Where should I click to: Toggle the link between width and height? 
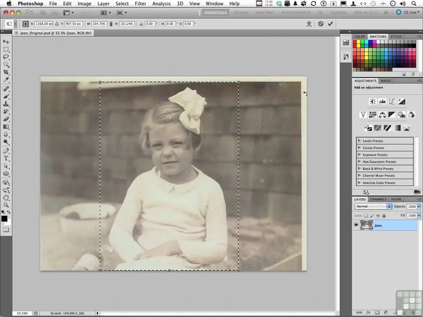point(111,24)
